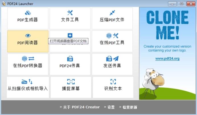Open the PDF生成器 tile label

point(28,20)
